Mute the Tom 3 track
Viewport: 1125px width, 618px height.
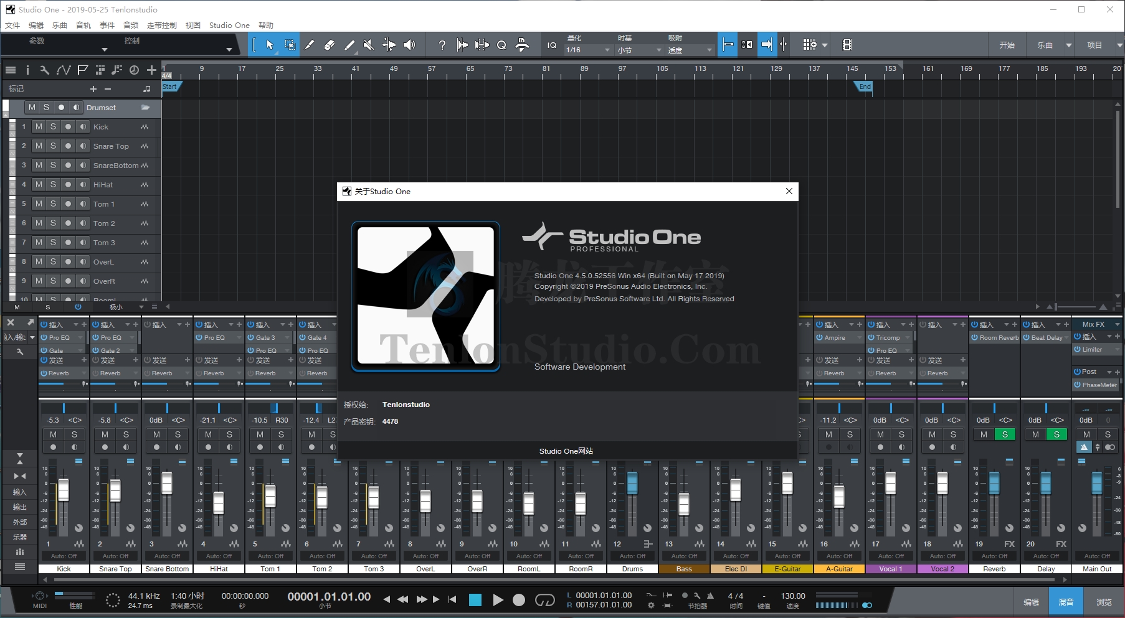(x=39, y=243)
